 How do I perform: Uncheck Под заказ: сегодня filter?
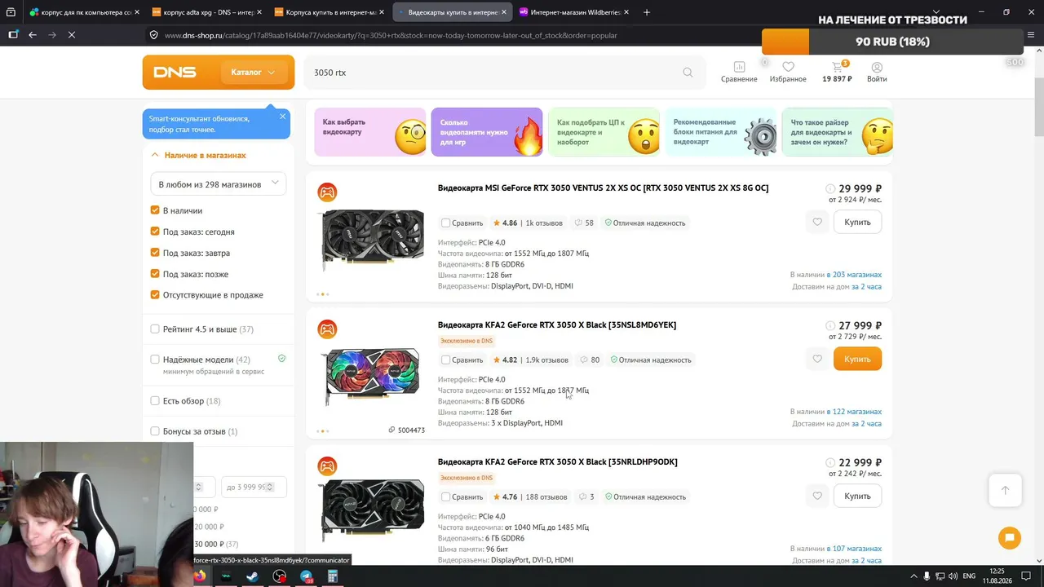[x=155, y=232]
